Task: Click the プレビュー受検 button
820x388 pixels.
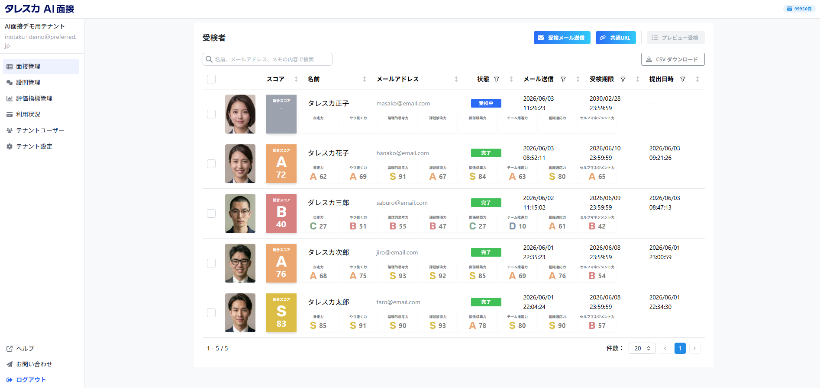Action: (675, 38)
